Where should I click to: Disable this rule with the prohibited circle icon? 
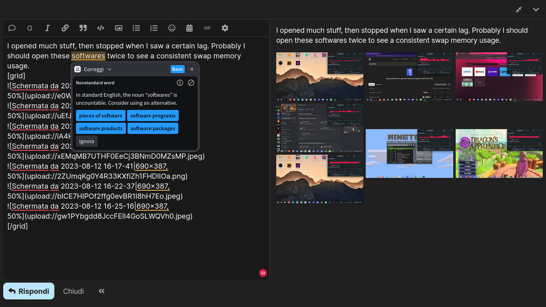(191, 83)
